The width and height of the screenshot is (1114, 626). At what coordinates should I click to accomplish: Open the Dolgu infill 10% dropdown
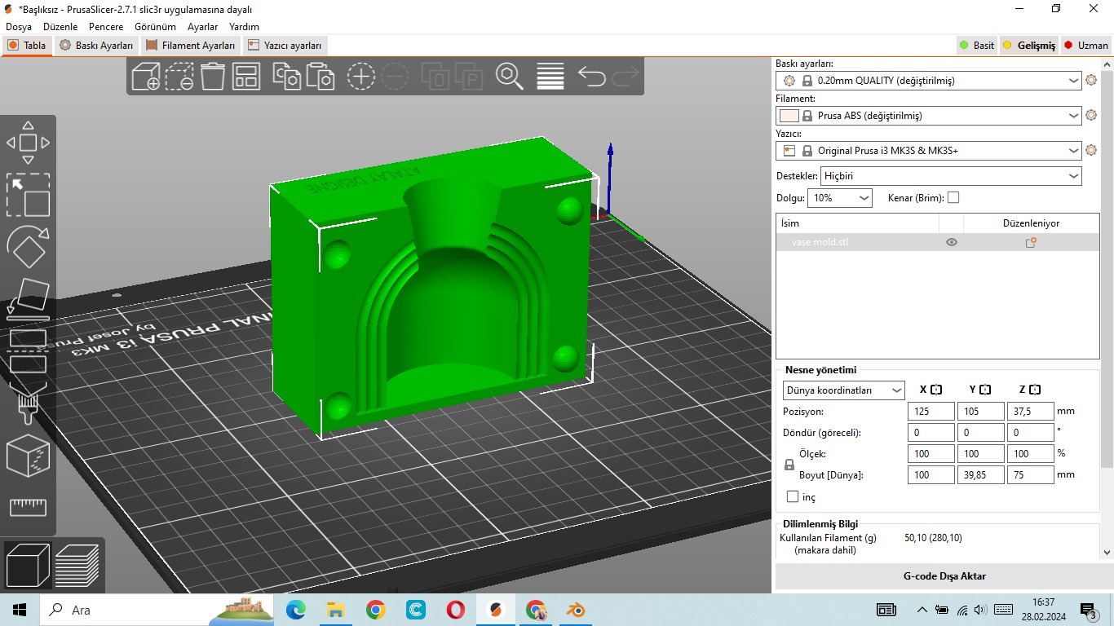point(840,197)
